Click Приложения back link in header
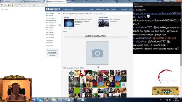This screenshot has height=102, width=182. click(68, 9)
